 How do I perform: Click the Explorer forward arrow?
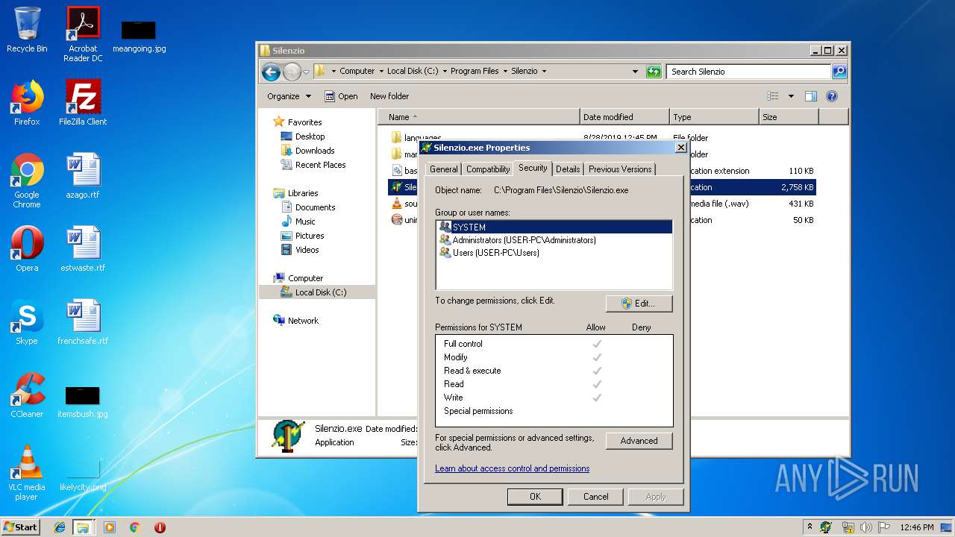(292, 72)
